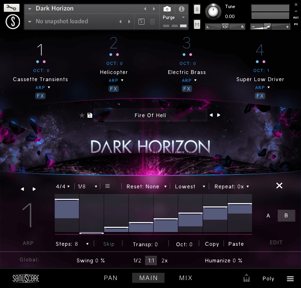Change the 4/4 time signature dropdown
Image resolution: width=301 pixels, height=288 pixels.
tap(63, 186)
